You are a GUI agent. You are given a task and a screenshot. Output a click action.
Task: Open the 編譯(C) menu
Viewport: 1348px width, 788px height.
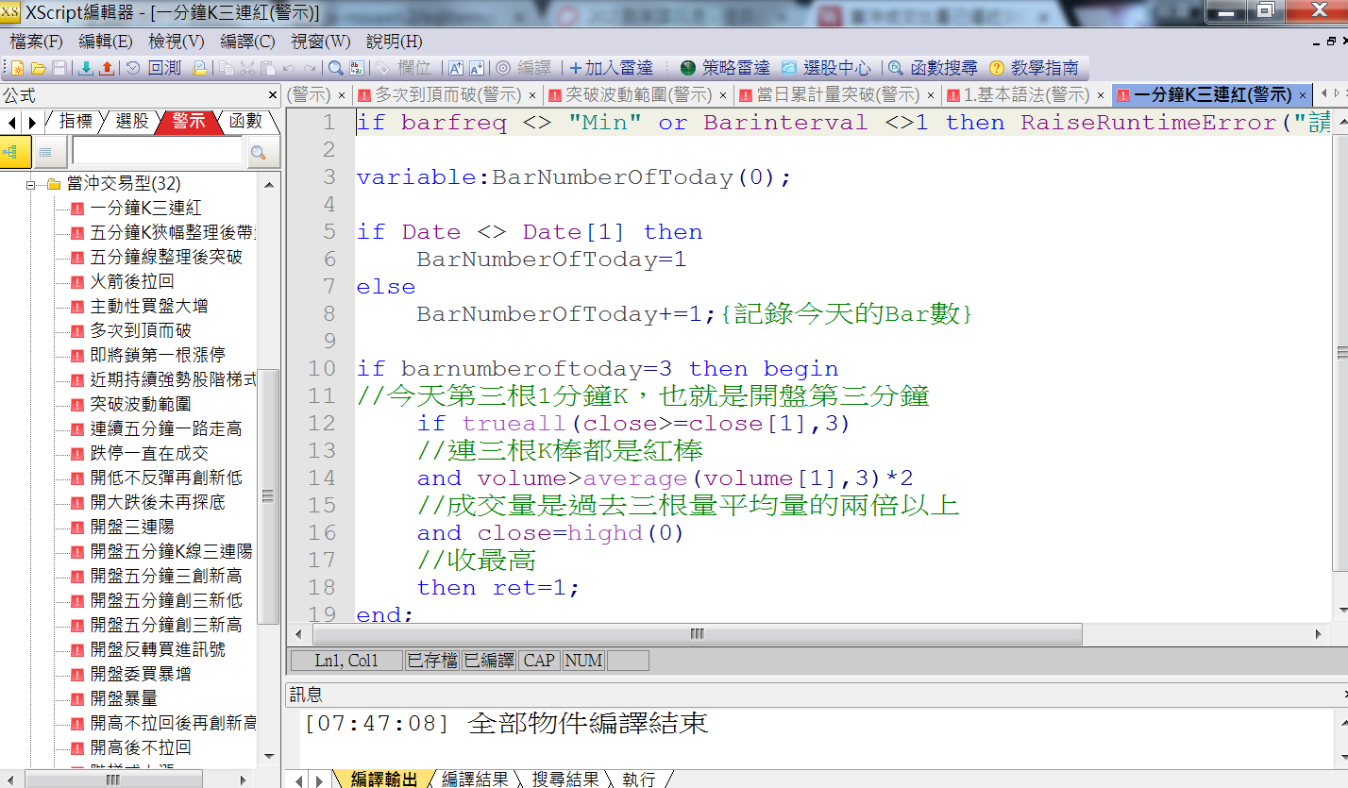coord(247,42)
